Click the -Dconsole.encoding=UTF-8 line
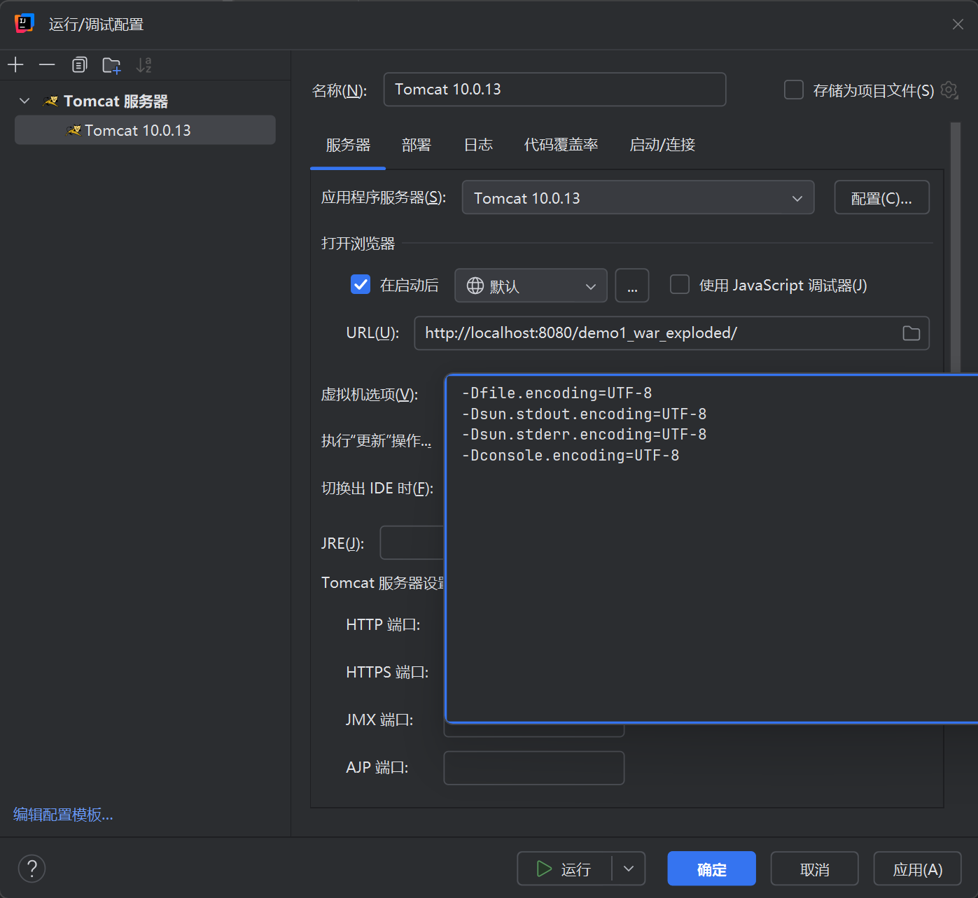Viewport: 978px width, 898px height. pyautogui.click(x=571, y=456)
